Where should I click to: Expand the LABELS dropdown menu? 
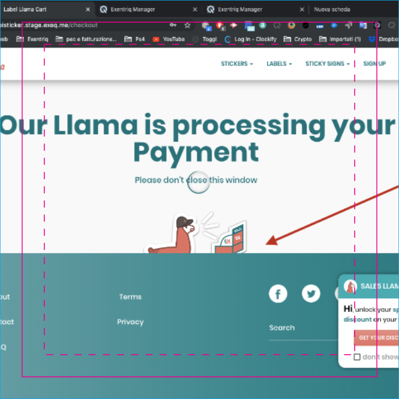[279, 63]
